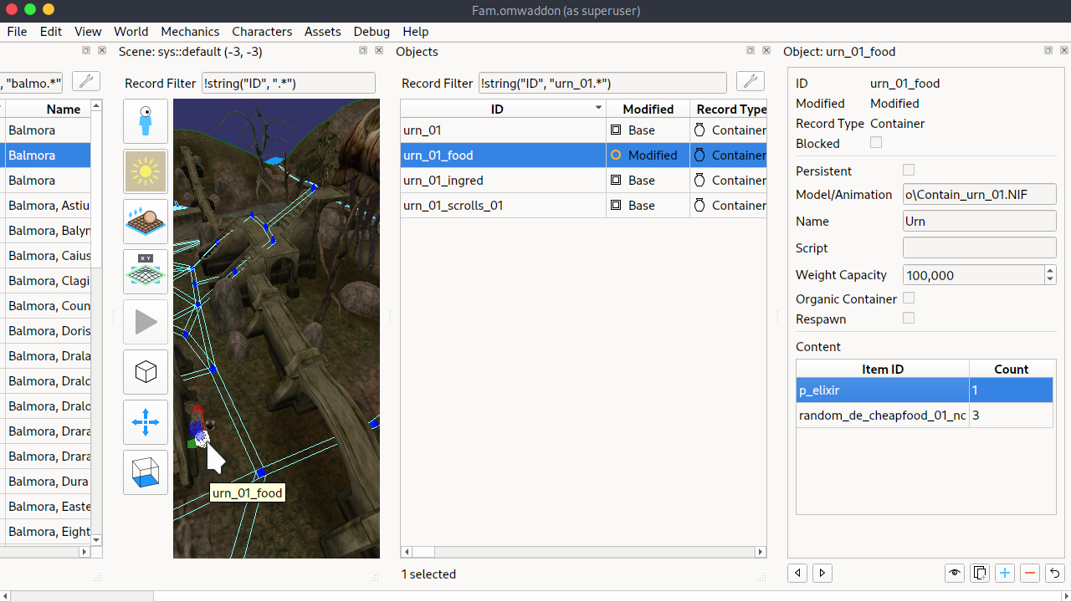
Task: Select the first-person camera mode icon
Action: click(x=146, y=121)
